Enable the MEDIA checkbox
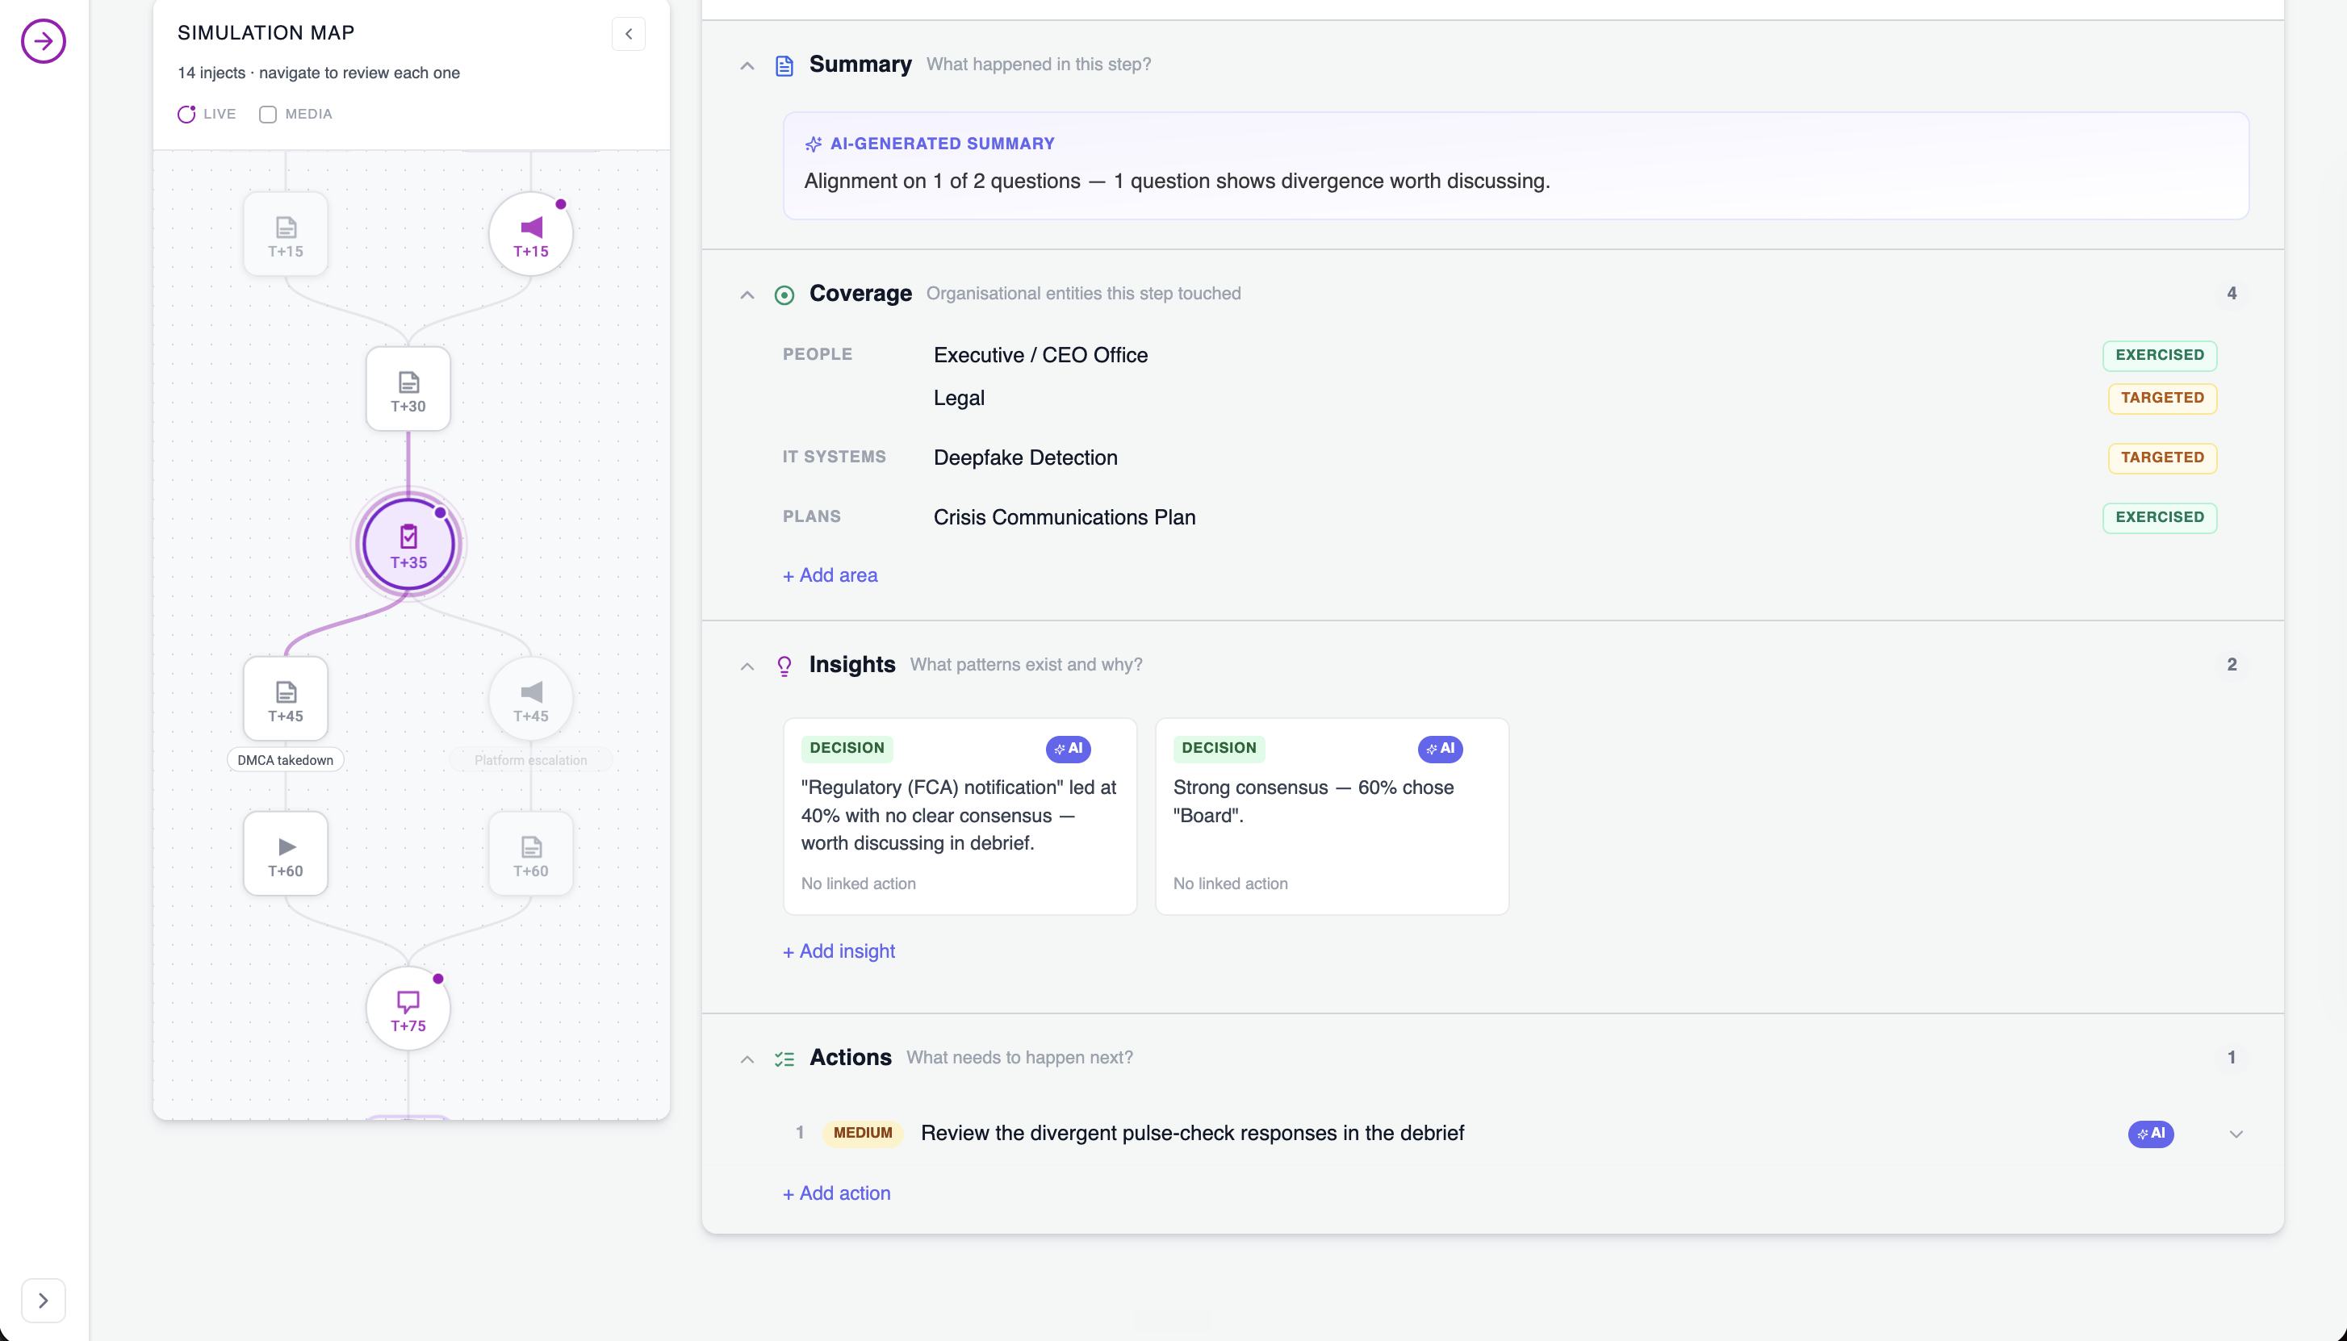The image size is (2347, 1341). point(268,115)
